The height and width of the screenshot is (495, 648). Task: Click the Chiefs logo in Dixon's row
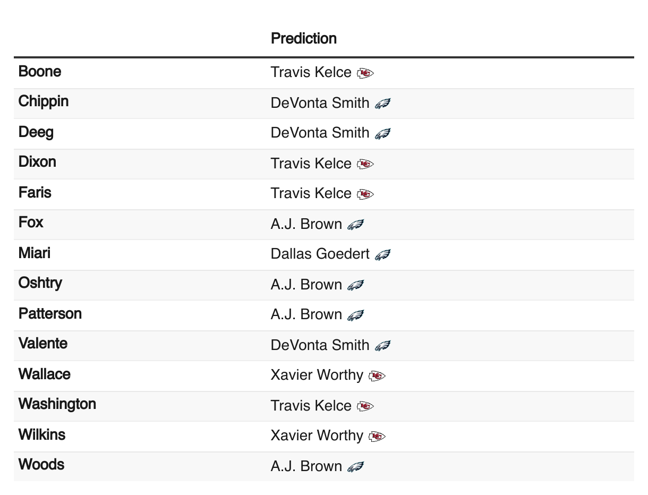(x=365, y=164)
